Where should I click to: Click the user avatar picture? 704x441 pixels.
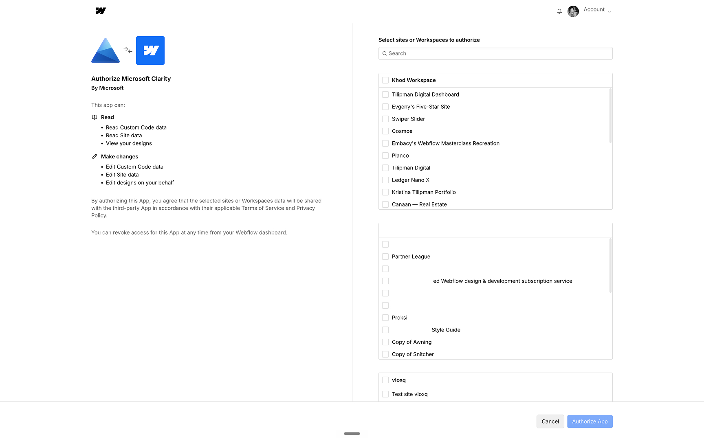[x=573, y=11]
